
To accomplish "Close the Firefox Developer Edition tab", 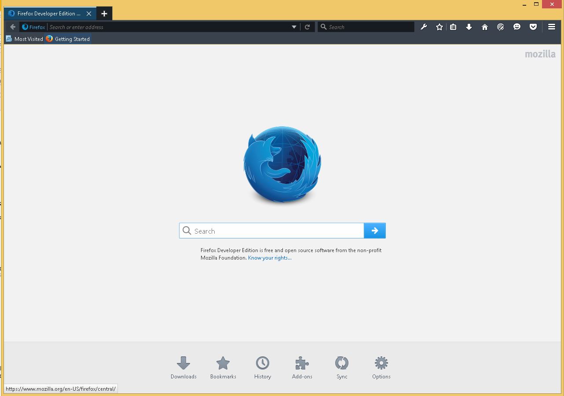I will tap(89, 14).
